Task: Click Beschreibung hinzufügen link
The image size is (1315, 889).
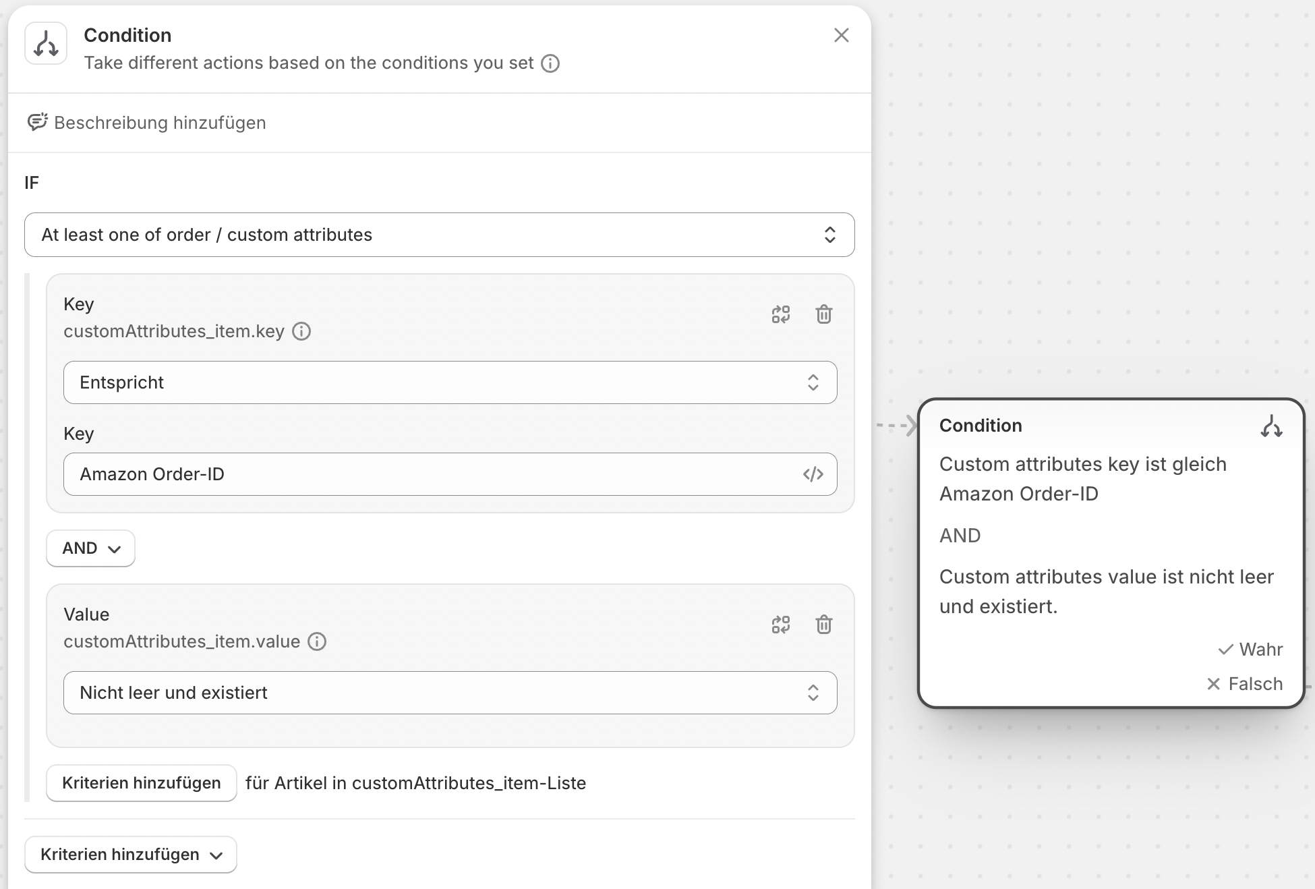Action: pyautogui.click(x=160, y=123)
